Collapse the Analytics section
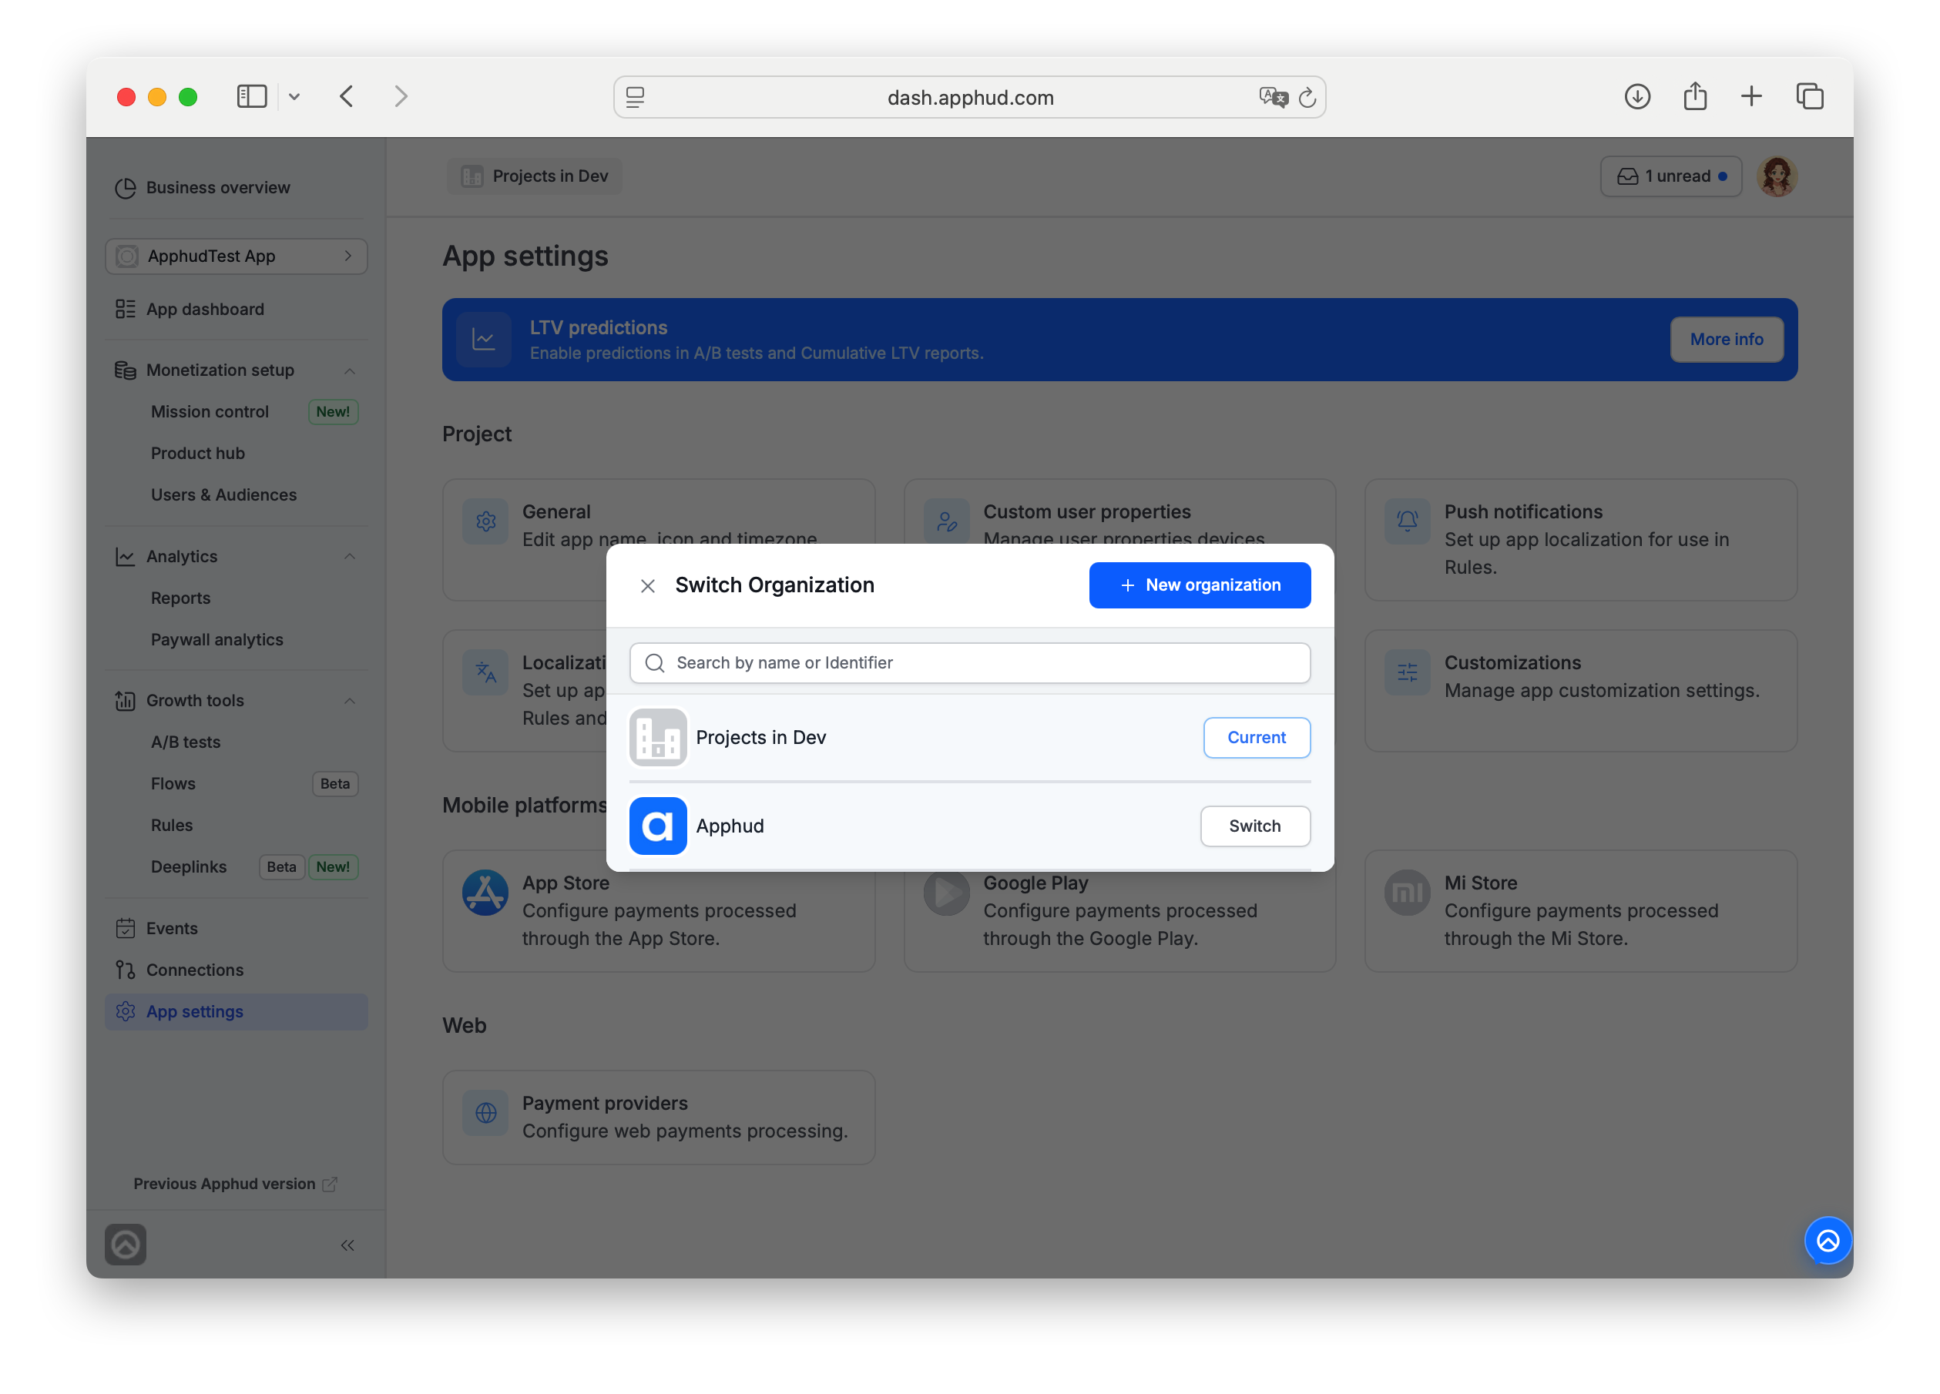This screenshot has width=1940, height=1394. coord(349,557)
